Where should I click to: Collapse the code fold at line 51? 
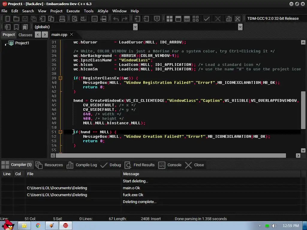click(60, 132)
